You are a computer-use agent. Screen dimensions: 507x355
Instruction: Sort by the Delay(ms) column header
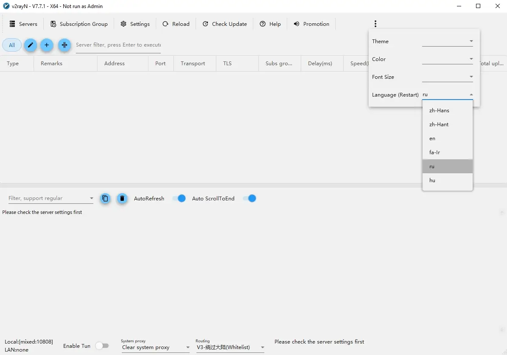[322, 64]
